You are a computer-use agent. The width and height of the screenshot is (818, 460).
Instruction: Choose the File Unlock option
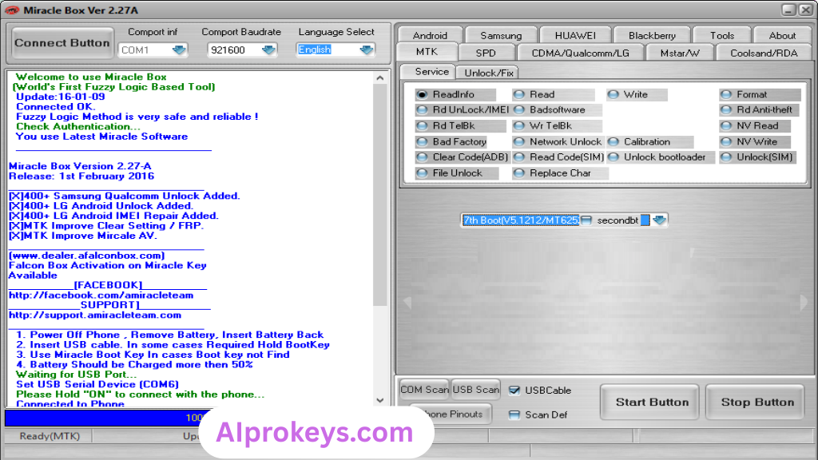tap(456, 173)
